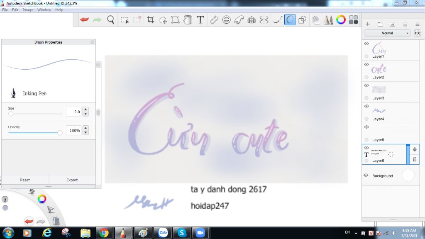425x239 pixels.
Task: Collapse the Brush Properties panel
Action: 92,42
